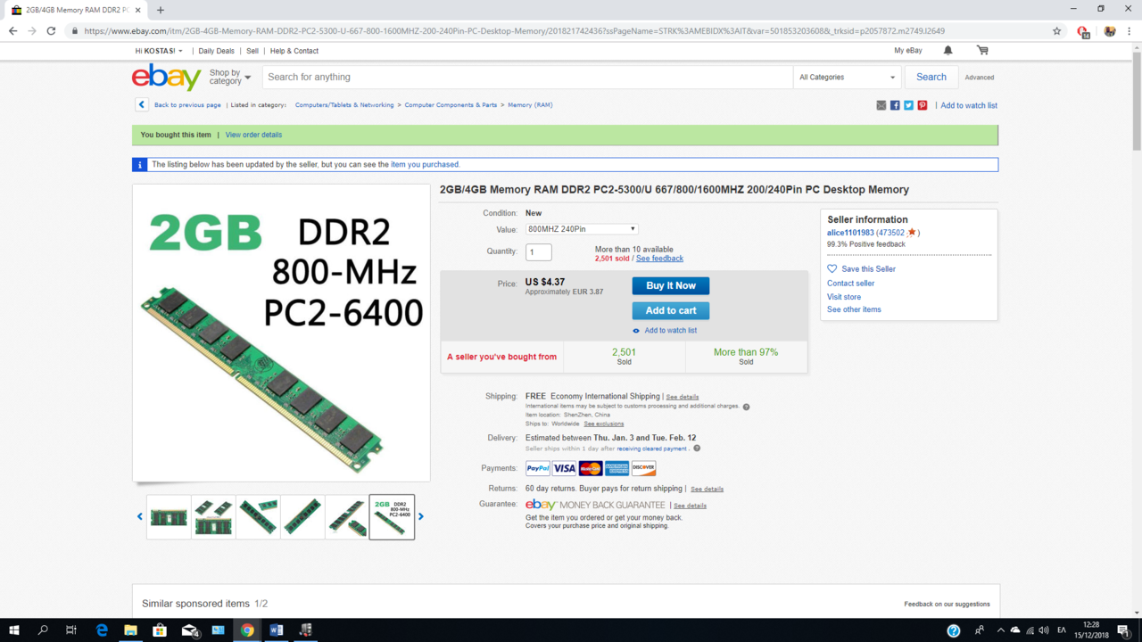Open My eBay menu
The height and width of the screenshot is (642, 1142).
908,51
